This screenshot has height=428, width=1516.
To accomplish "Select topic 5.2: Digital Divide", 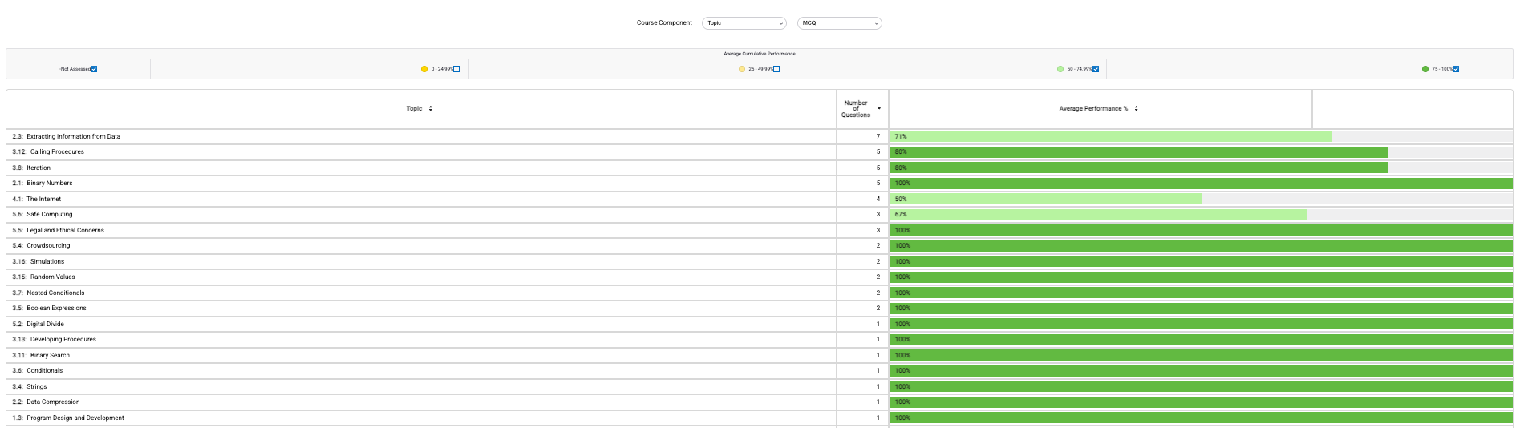I will point(39,324).
